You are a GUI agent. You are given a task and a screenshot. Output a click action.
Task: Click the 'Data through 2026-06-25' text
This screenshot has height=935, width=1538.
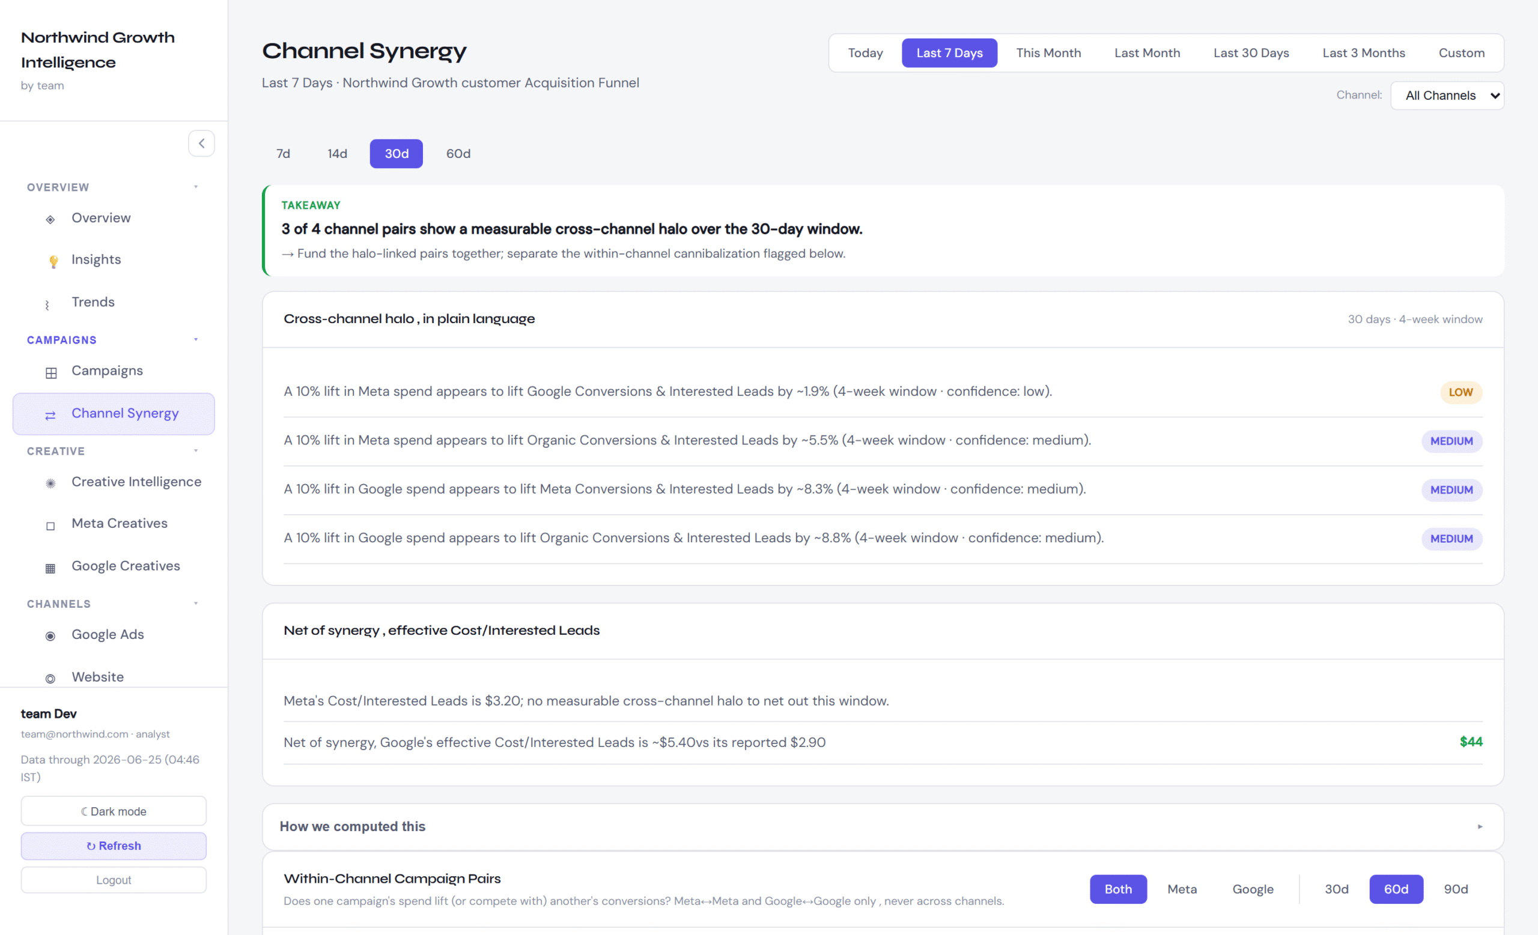tap(110, 769)
